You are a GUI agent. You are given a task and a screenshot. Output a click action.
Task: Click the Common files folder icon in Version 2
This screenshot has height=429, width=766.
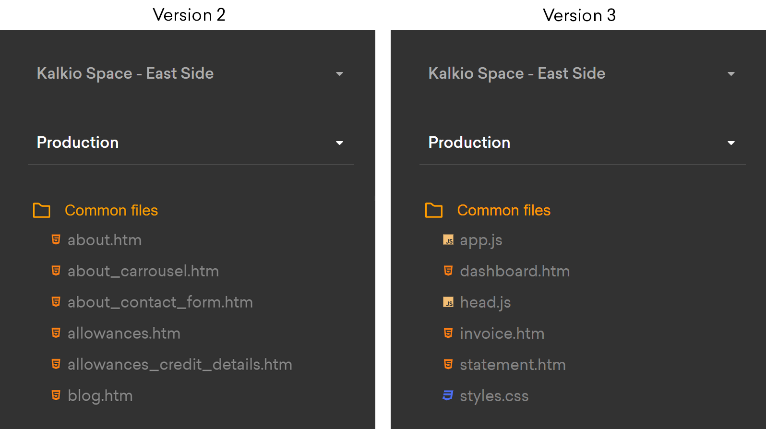point(42,210)
